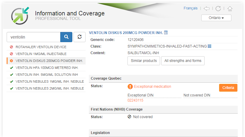Click the green check for Ventolin INH. 5MG/ML
Viewport: 245px width, 137px height.
click(x=11, y=75)
